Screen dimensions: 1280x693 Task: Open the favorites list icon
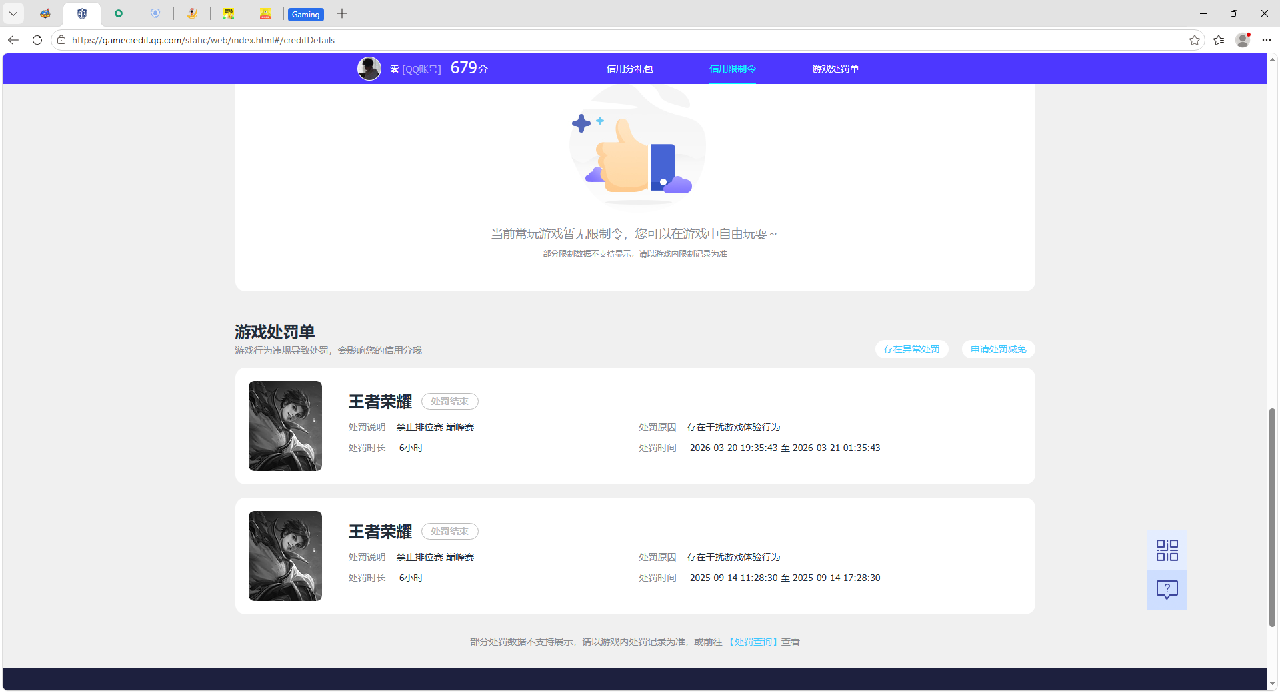[1219, 40]
